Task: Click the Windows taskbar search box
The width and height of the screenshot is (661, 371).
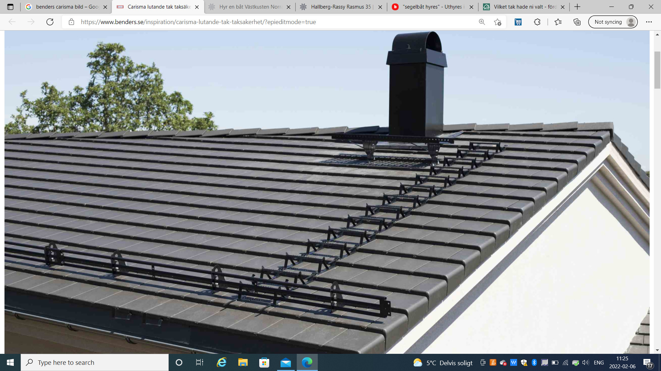Action: coord(95,362)
